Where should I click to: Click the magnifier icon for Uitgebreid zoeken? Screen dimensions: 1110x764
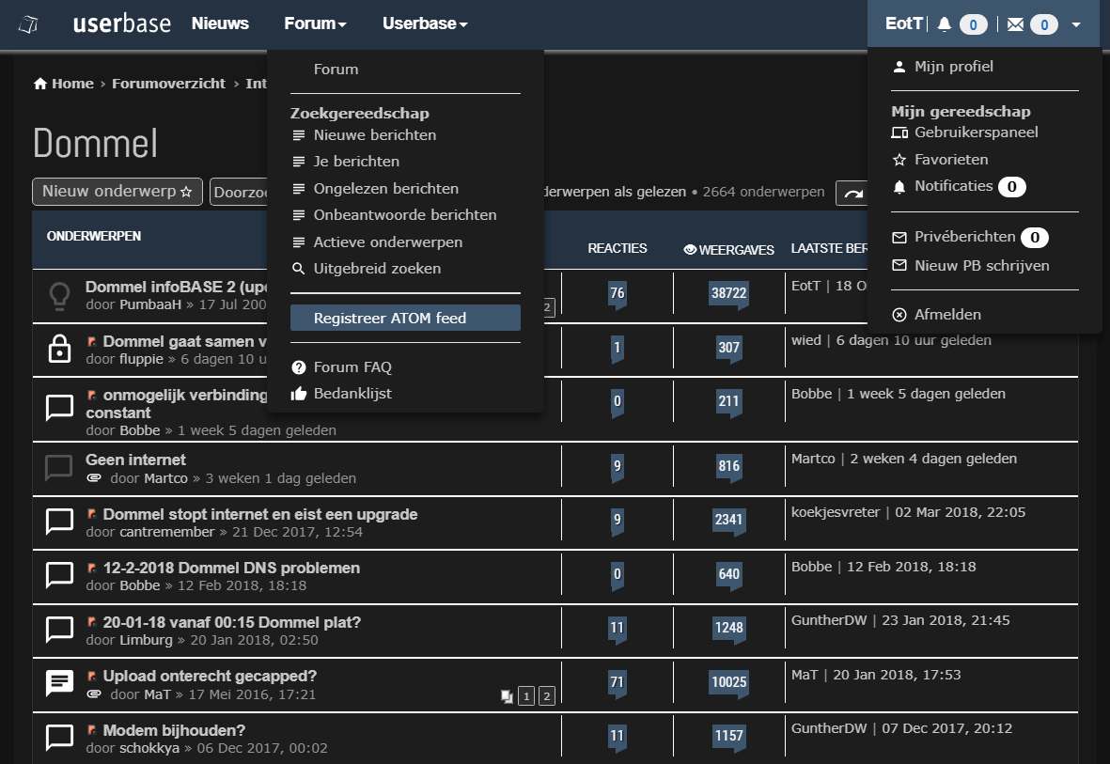coord(299,269)
